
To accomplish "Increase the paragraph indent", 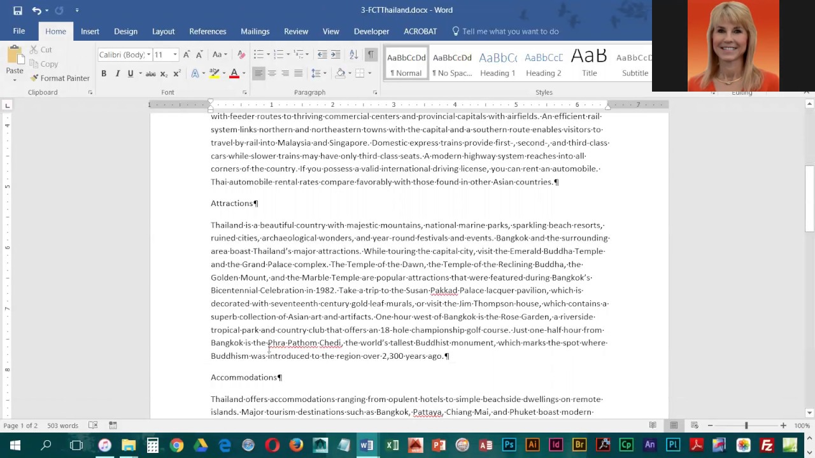I will (x=336, y=55).
